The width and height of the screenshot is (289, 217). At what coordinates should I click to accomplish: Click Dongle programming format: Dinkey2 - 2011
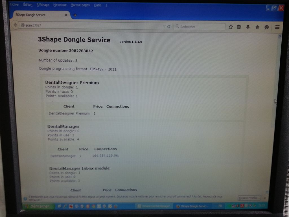pos(78,69)
